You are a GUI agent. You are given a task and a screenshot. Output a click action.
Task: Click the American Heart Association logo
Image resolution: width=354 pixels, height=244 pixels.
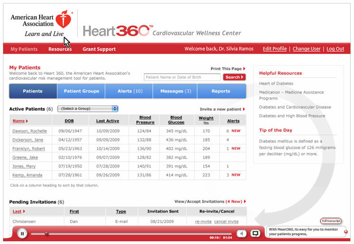[x=42, y=23]
